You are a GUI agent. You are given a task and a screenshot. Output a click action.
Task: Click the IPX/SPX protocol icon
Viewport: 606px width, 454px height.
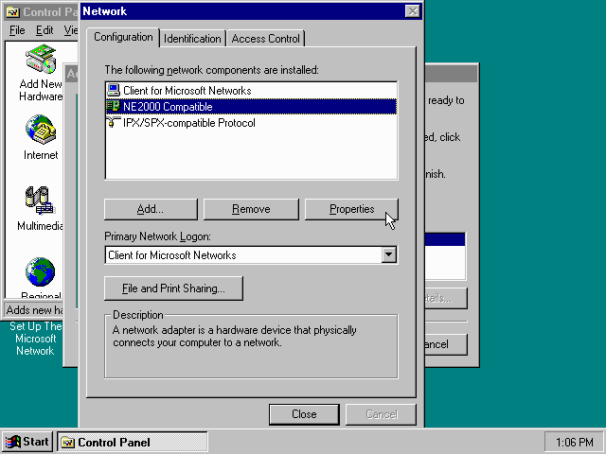click(114, 122)
